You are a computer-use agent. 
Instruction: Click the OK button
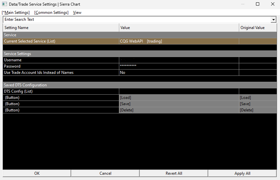tap(37, 173)
